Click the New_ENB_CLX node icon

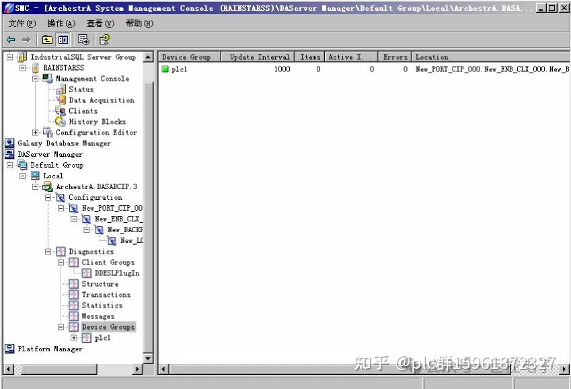(x=86, y=219)
